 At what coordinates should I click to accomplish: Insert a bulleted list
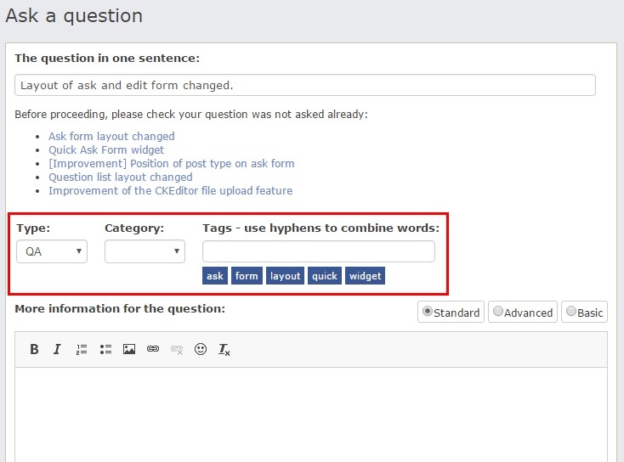105,349
